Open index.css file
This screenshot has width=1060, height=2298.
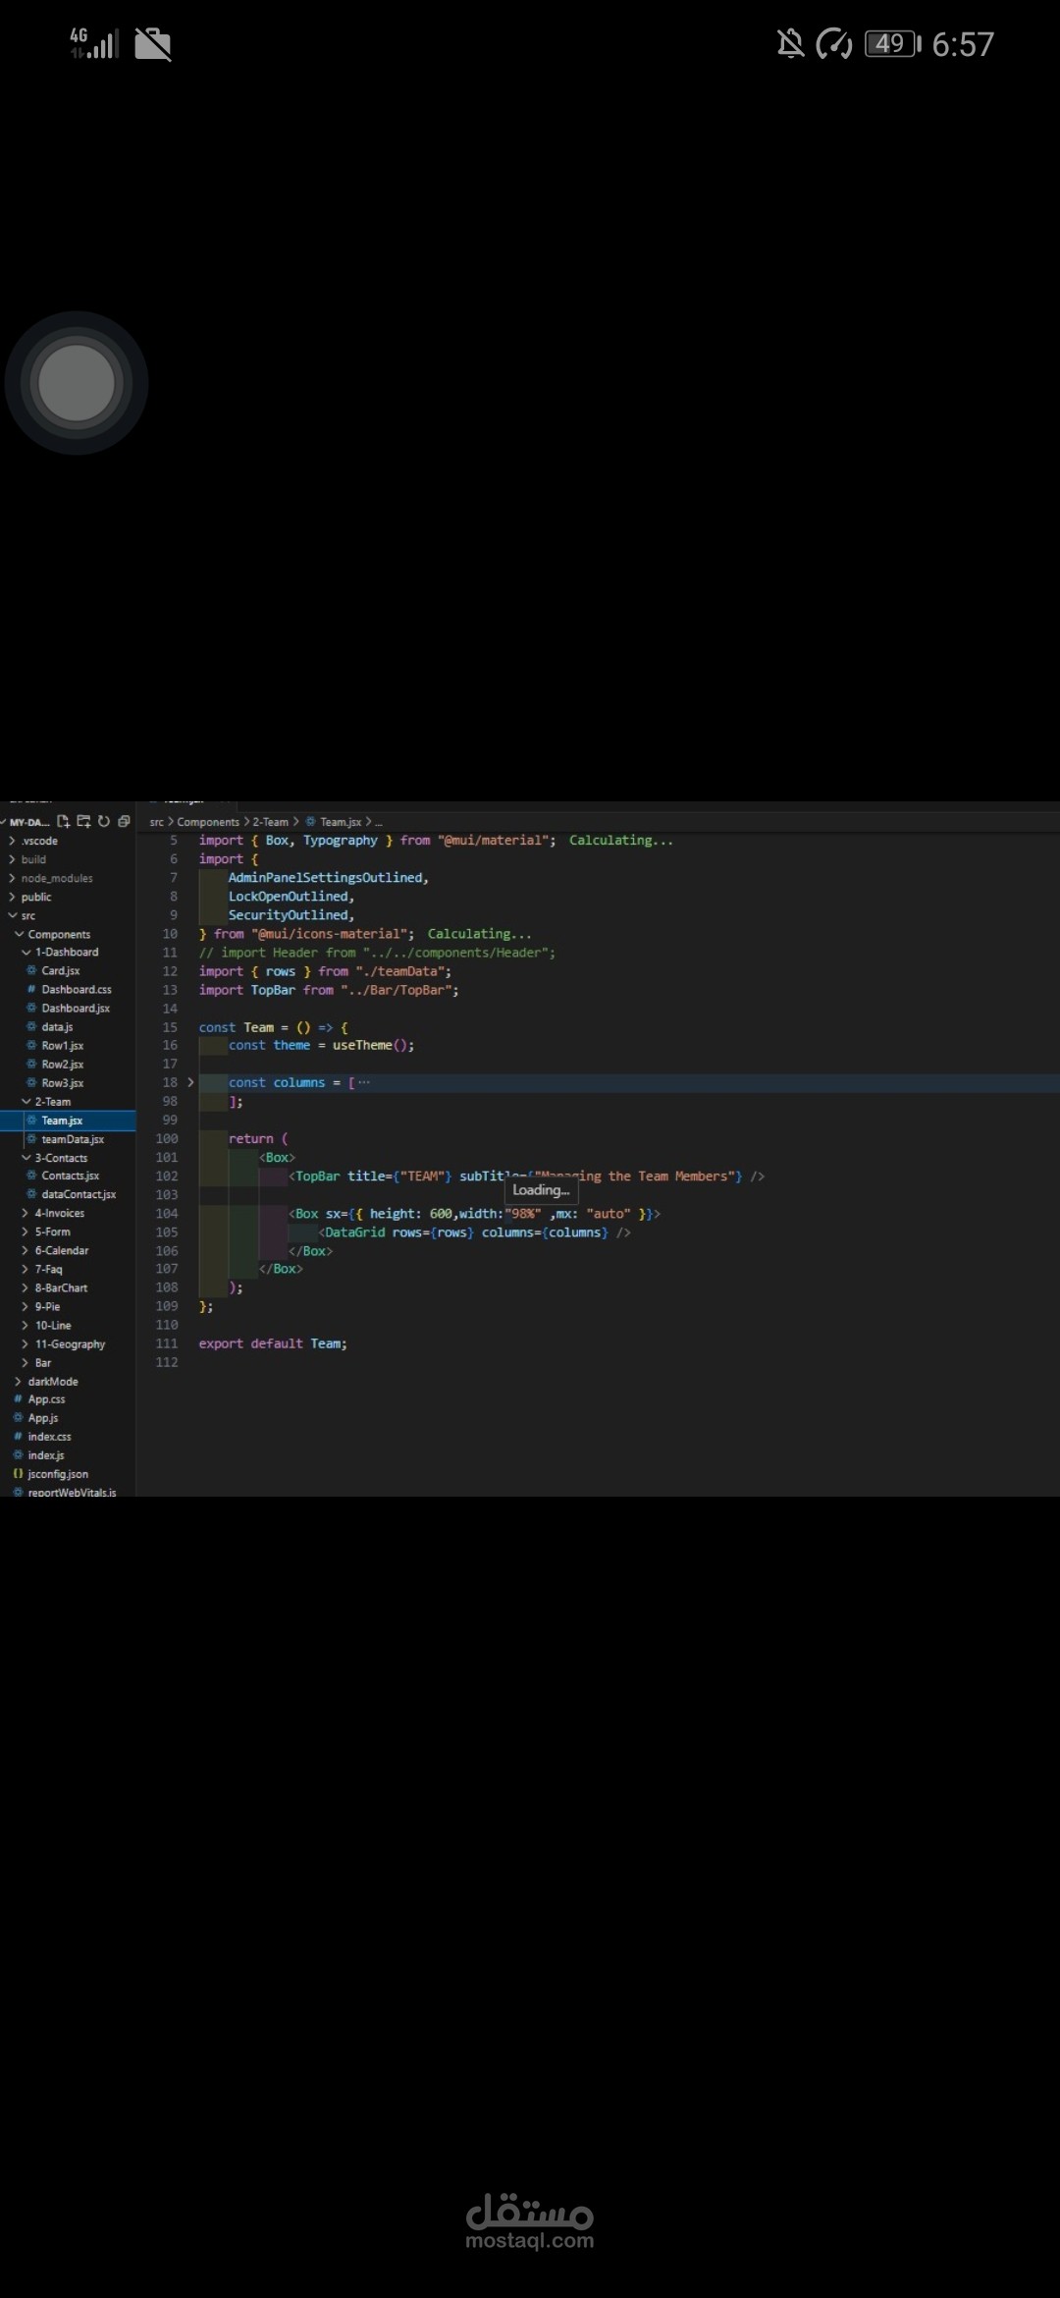click(x=49, y=1437)
